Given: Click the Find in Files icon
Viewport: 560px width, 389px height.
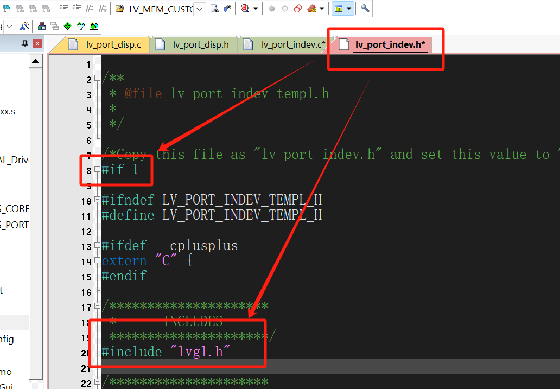Looking at the screenshot, I should 214,9.
